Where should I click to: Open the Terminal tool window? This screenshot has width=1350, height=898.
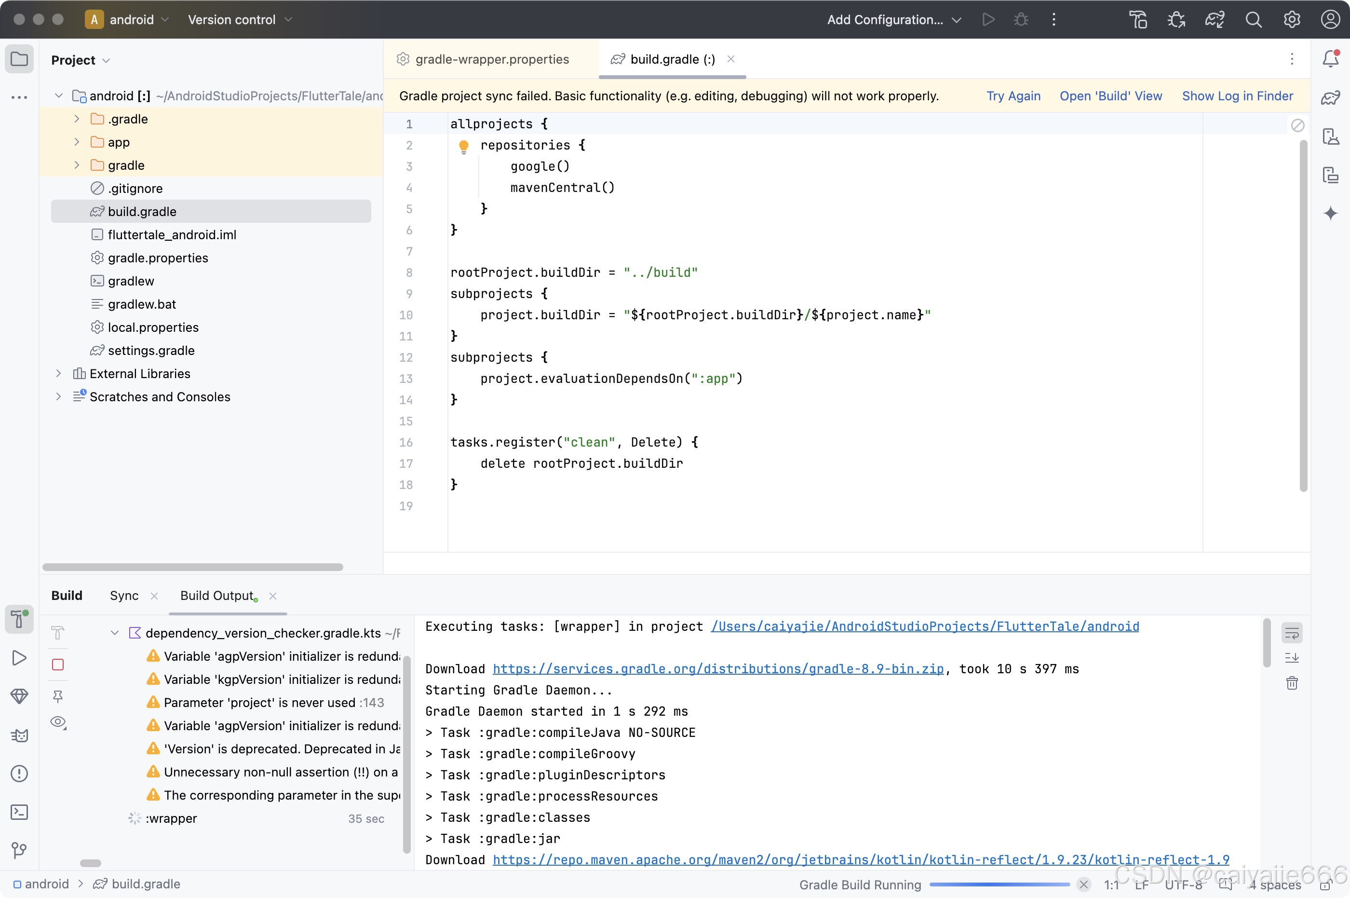19,812
